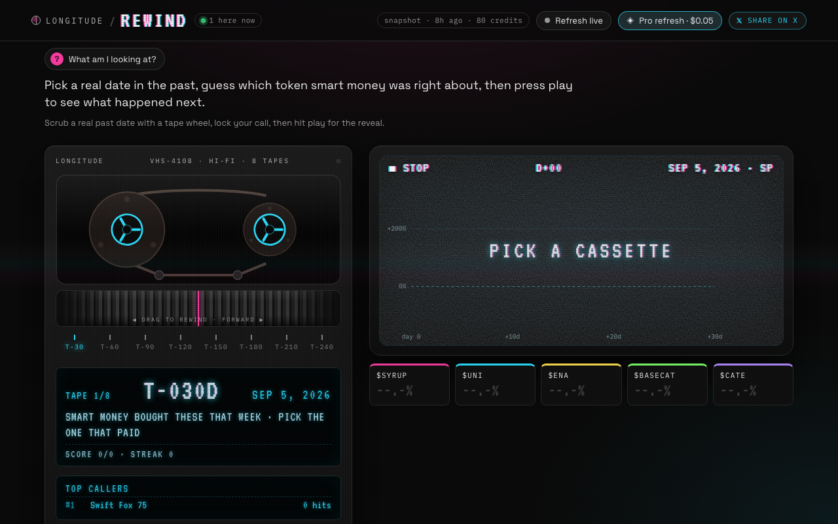
Task: Click the pink tape wheel scrub line
Action: click(x=198, y=309)
